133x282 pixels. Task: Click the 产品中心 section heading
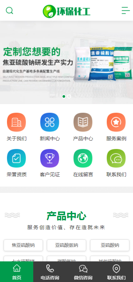point(66,216)
